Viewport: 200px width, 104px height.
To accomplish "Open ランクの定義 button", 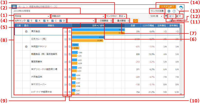I will pos(157,11).
